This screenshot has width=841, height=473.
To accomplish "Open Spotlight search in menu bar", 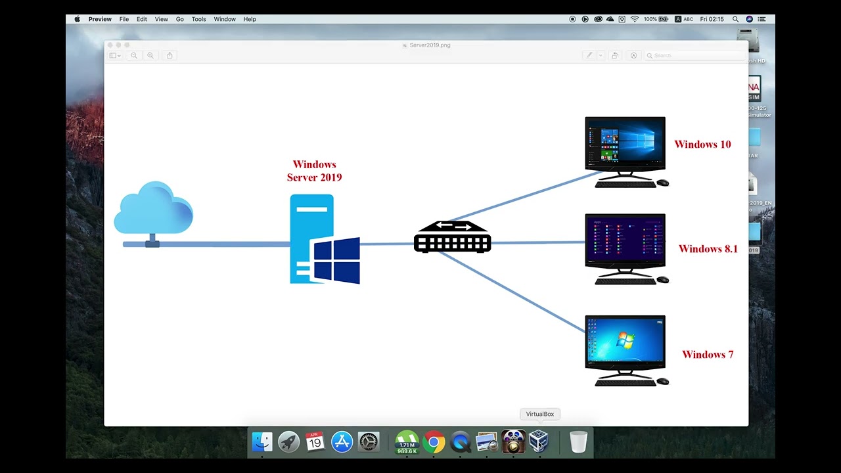I will [x=735, y=19].
